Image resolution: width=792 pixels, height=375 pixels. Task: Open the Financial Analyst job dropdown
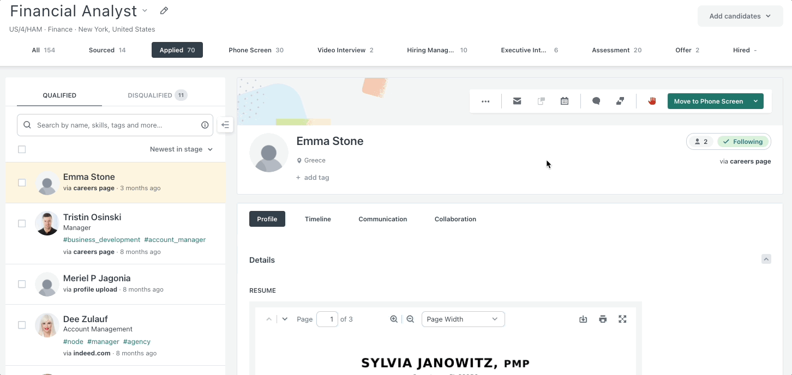(145, 10)
